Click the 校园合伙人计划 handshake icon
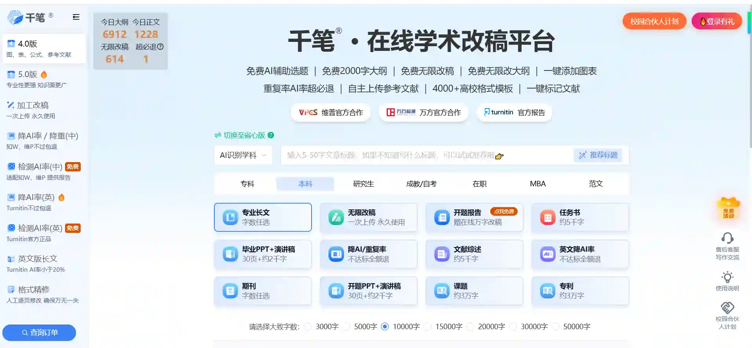This screenshot has width=752, height=348. tap(727, 308)
